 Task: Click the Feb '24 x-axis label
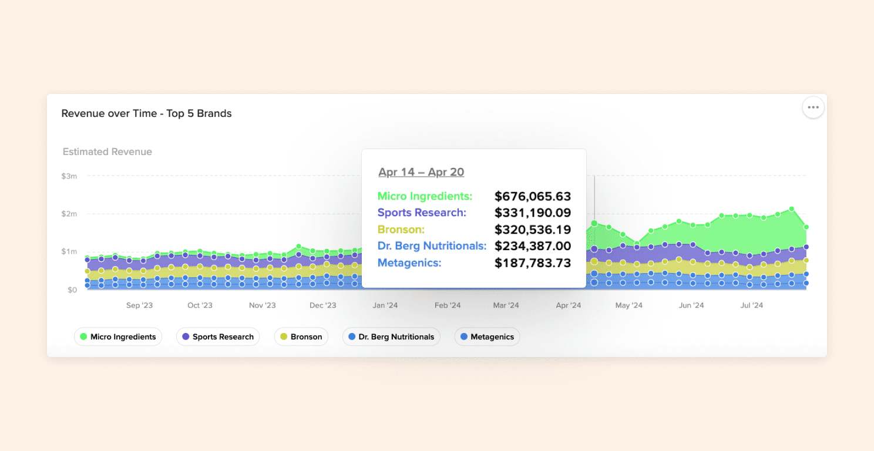448,305
